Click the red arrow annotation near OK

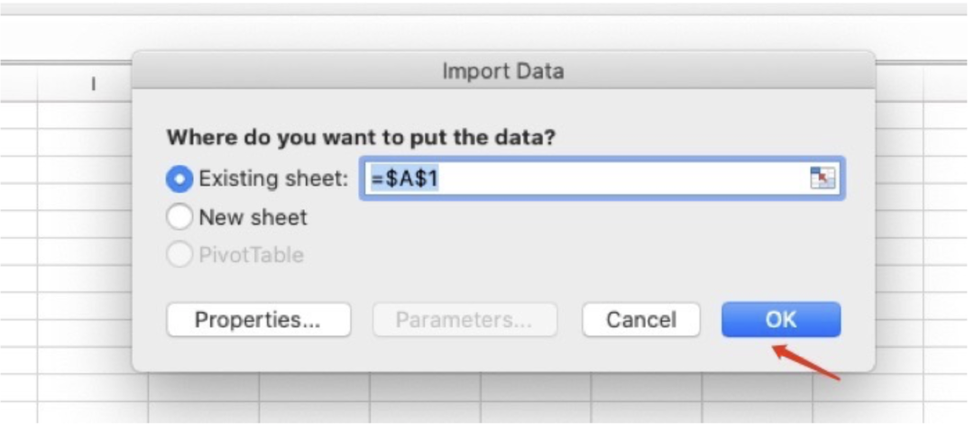pos(807,362)
